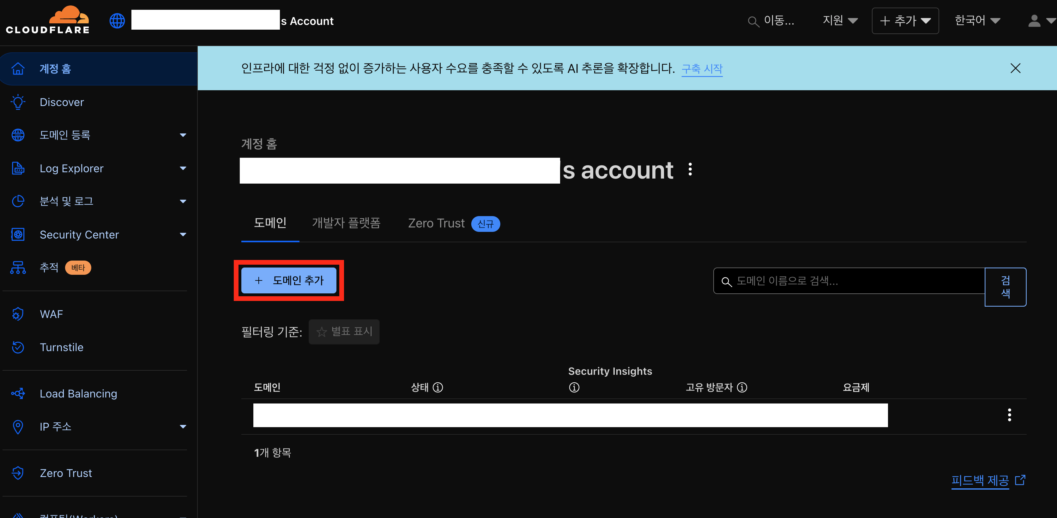Open domain row three-dot menu

pyautogui.click(x=1009, y=415)
